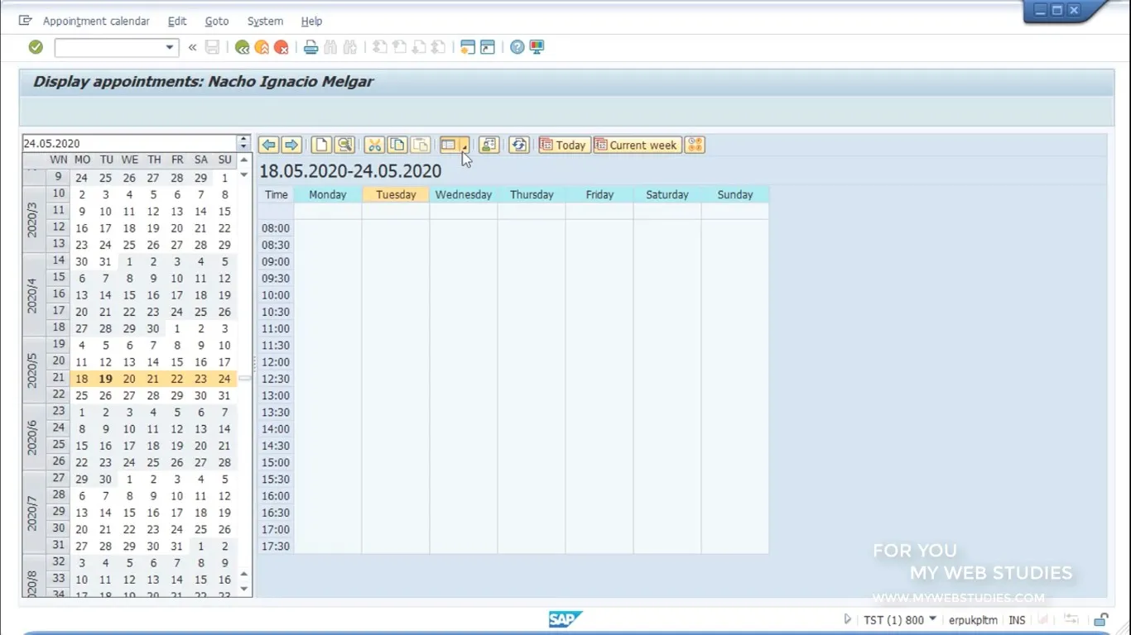
Task: Click inside the command input field
Action: (x=108, y=47)
